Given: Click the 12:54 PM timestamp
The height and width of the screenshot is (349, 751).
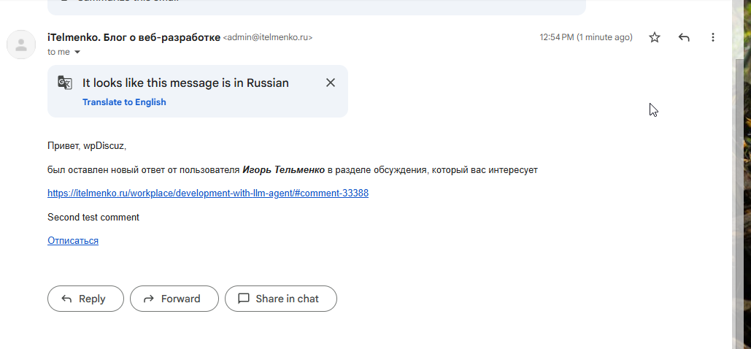Looking at the screenshot, I should click(x=585, y=37).
